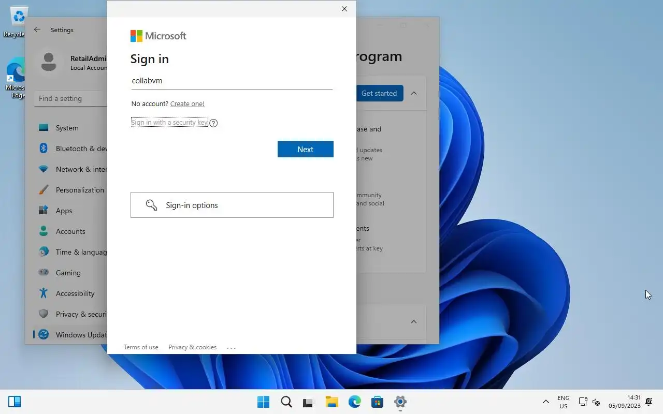Viewport: 663px width, 414px height.
Task: Open Sign-in options button
Action: pos(232,205)
